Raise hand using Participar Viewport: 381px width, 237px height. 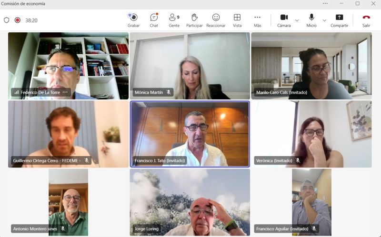[194, 20]
